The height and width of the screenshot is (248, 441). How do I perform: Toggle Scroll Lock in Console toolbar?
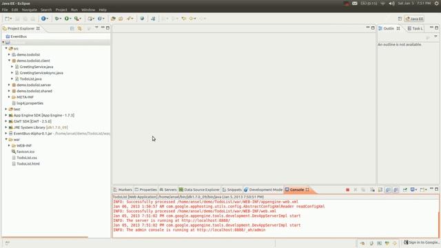[x=380, y=190]
